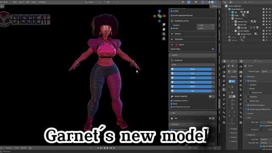Viewport: 272px width, 153px height.
Task: Click the pan hand viewport icon
Action: click(x=164, y=29)
